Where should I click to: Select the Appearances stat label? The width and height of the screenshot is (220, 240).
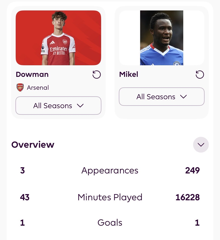pyautogui.click(x=110, y=170)
